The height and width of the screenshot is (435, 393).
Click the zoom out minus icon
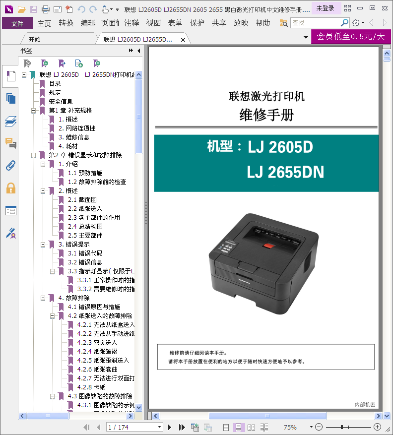tap(319, 427)
